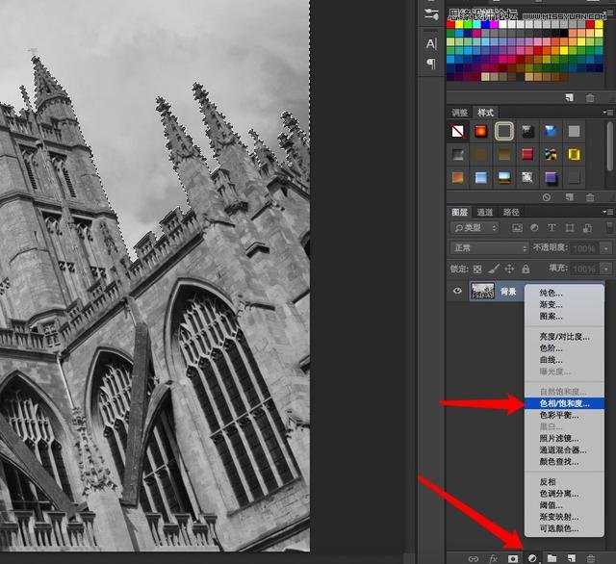Apply the red glowing button style
Image resolution: width=616 pixels, height=564 pixels.
481,131
